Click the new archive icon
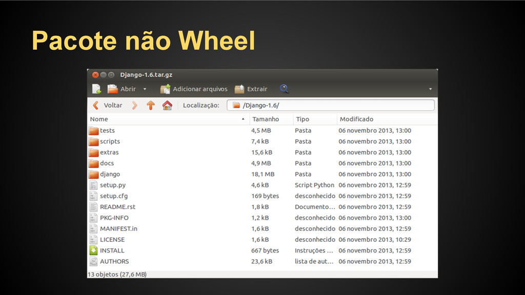Screen dimensions: 525x295 point(96,89)
